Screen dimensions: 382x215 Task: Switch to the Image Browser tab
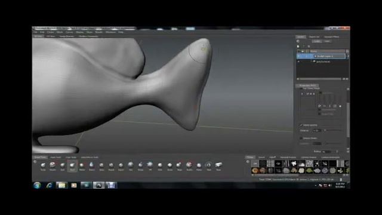pyautogui.click(x=66, y=36)
